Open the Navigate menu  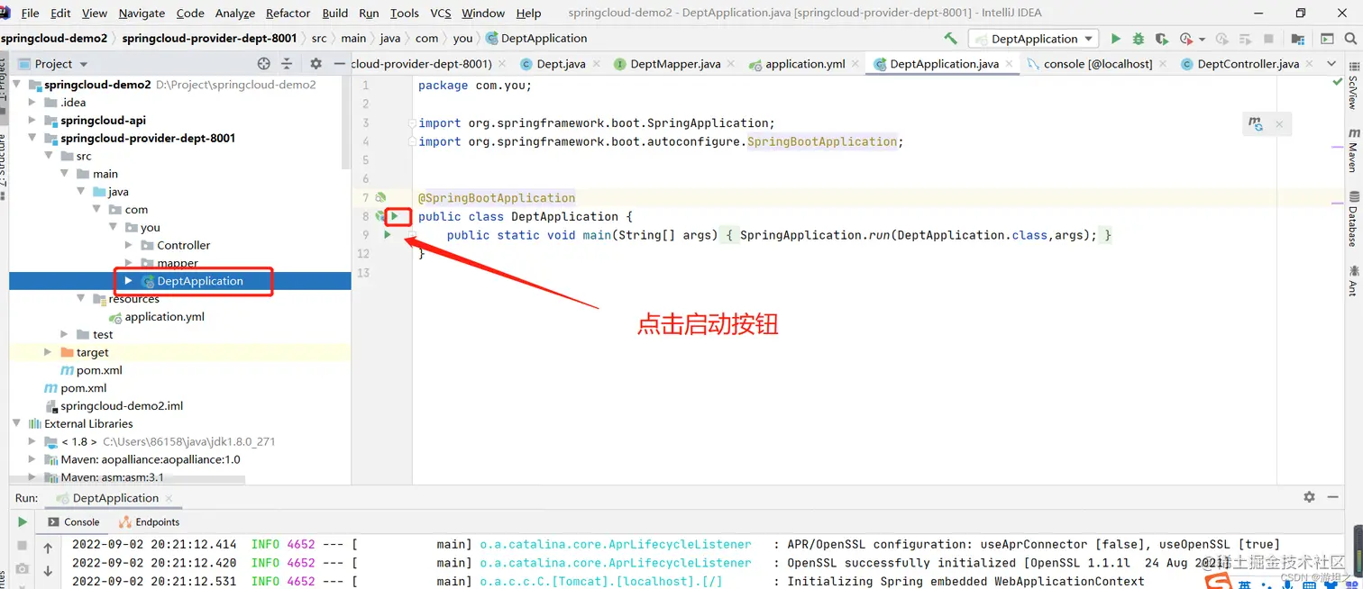[142, 13]
